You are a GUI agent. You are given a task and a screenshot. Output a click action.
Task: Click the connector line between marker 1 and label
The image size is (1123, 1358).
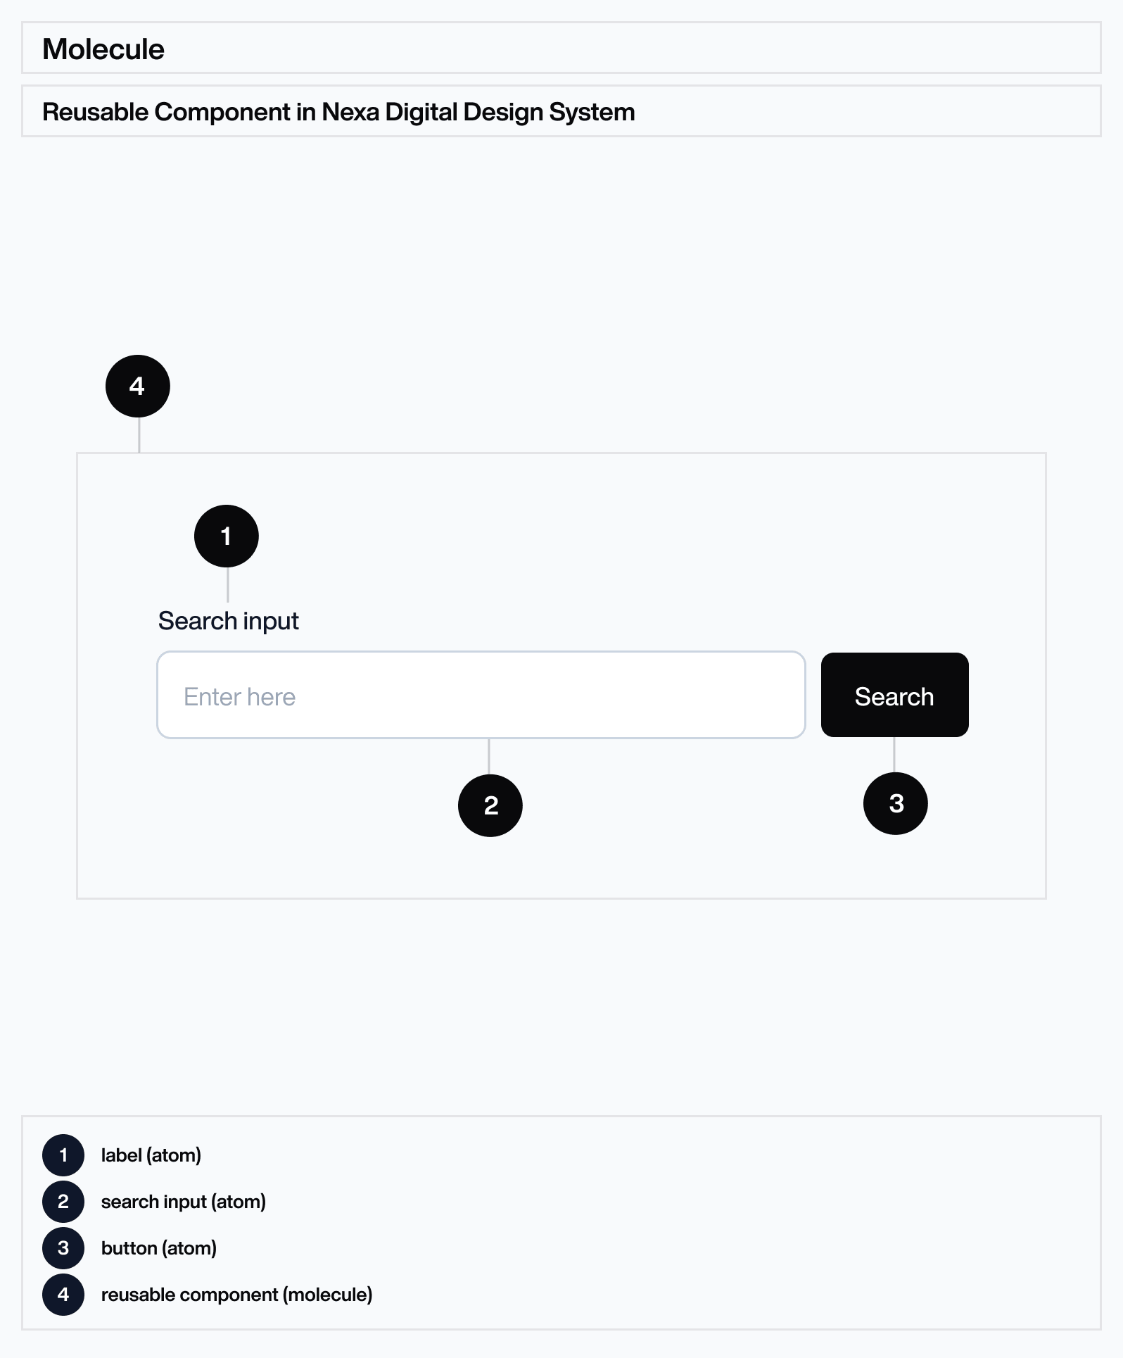[x=228, y=585]
